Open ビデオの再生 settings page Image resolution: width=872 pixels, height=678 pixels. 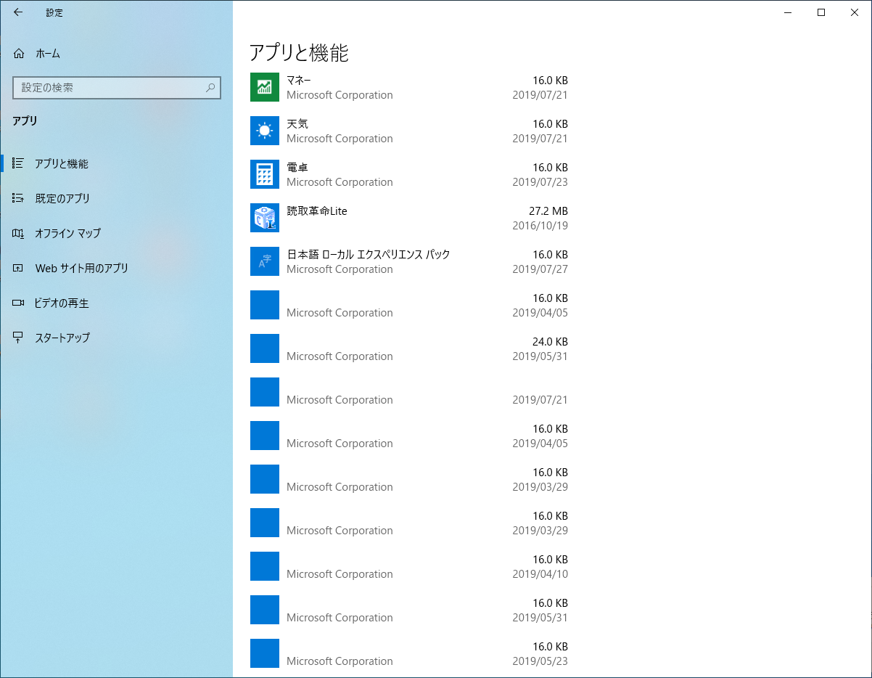pyautogui.click(x=62, y=303)
